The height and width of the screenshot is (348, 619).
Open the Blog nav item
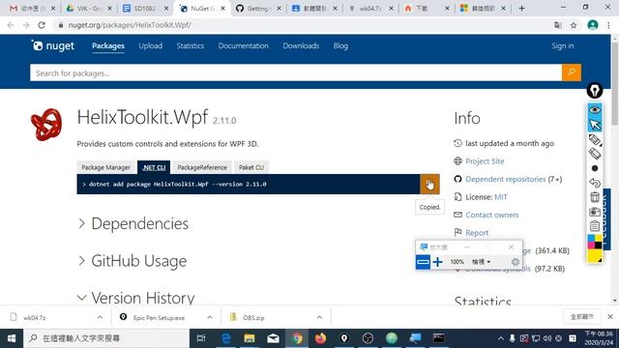(340, 45)
